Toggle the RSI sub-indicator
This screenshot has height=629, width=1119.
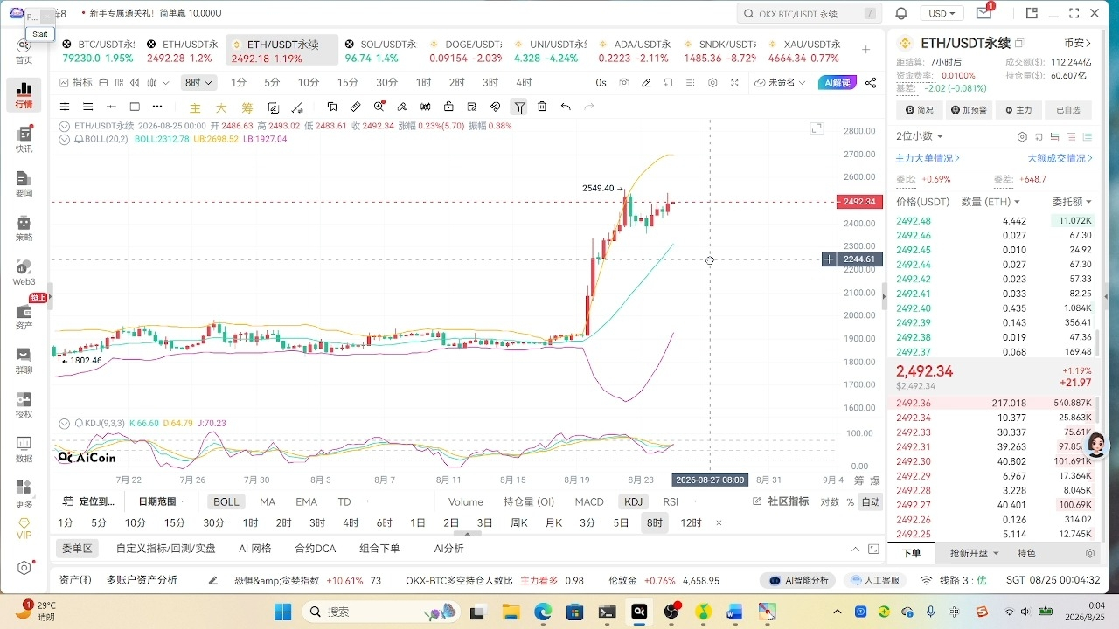[x=671, y=501]
